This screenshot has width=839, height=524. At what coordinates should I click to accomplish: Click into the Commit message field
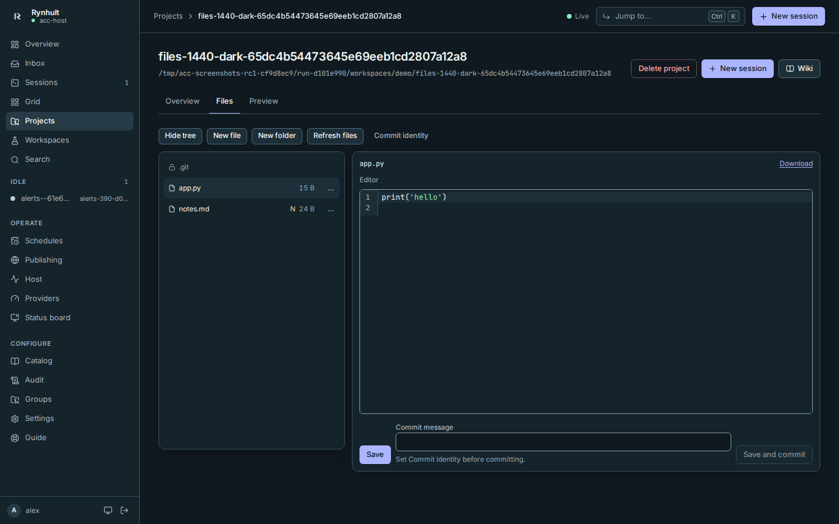coord(563,442)
